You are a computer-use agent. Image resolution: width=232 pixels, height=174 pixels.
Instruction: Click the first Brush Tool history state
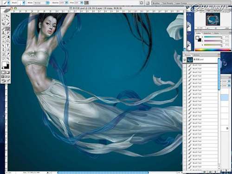(x=202, y=65)
